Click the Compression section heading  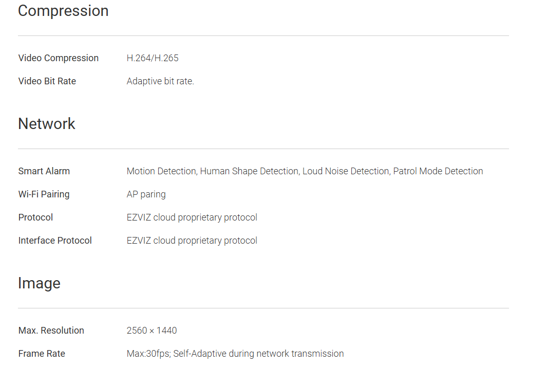[x=63, y=11]
